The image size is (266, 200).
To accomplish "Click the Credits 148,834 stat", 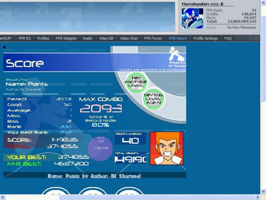I will pyautogui.click(x=231, y=14).
